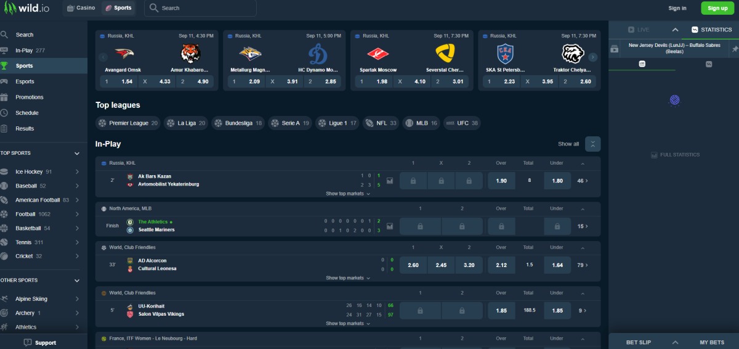Select the MLB league chip
Screen dimensions: 739x349
[x=422, y=123]
